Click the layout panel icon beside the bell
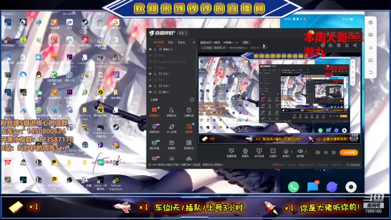This screenshot has height=220, width=391. 339,45
